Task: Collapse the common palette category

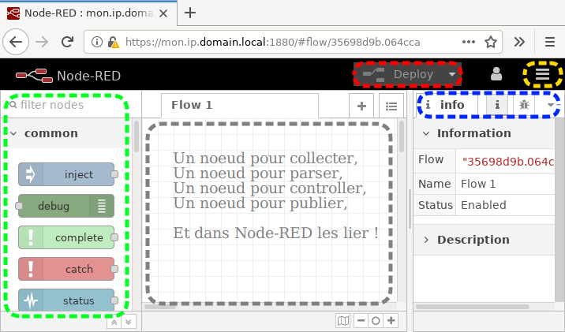Action: (66, 133)
